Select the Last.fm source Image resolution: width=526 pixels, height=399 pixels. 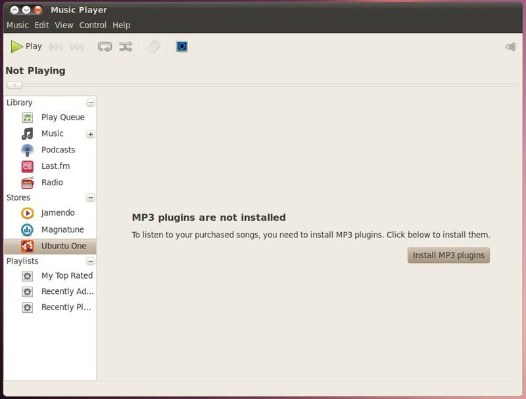55,166
